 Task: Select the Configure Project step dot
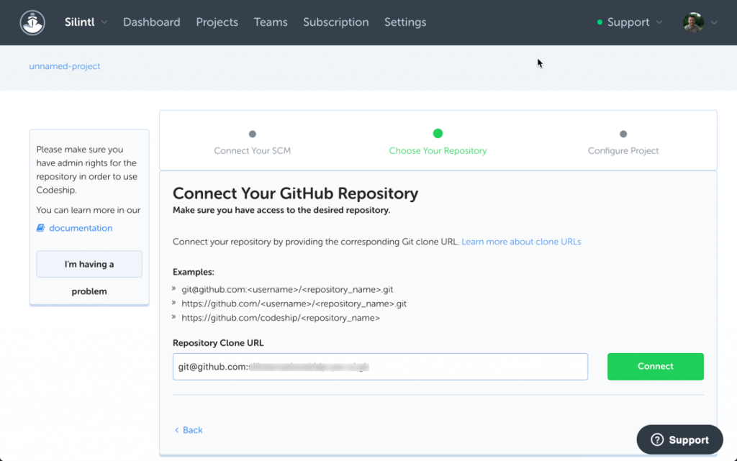(623, 134)
